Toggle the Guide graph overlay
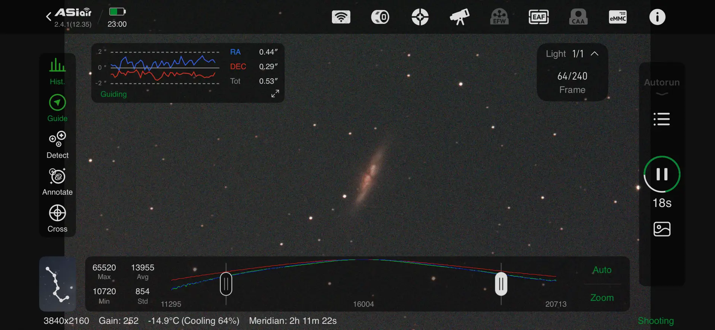The height and width of the screenshot is (330, 715). tap(57, 108)
